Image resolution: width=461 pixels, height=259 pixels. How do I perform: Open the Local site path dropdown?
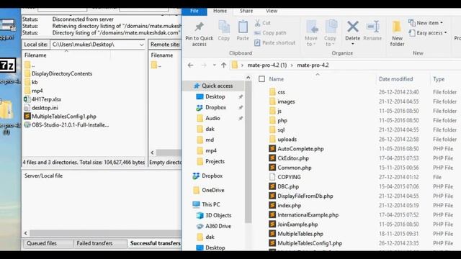click(142, 45)
